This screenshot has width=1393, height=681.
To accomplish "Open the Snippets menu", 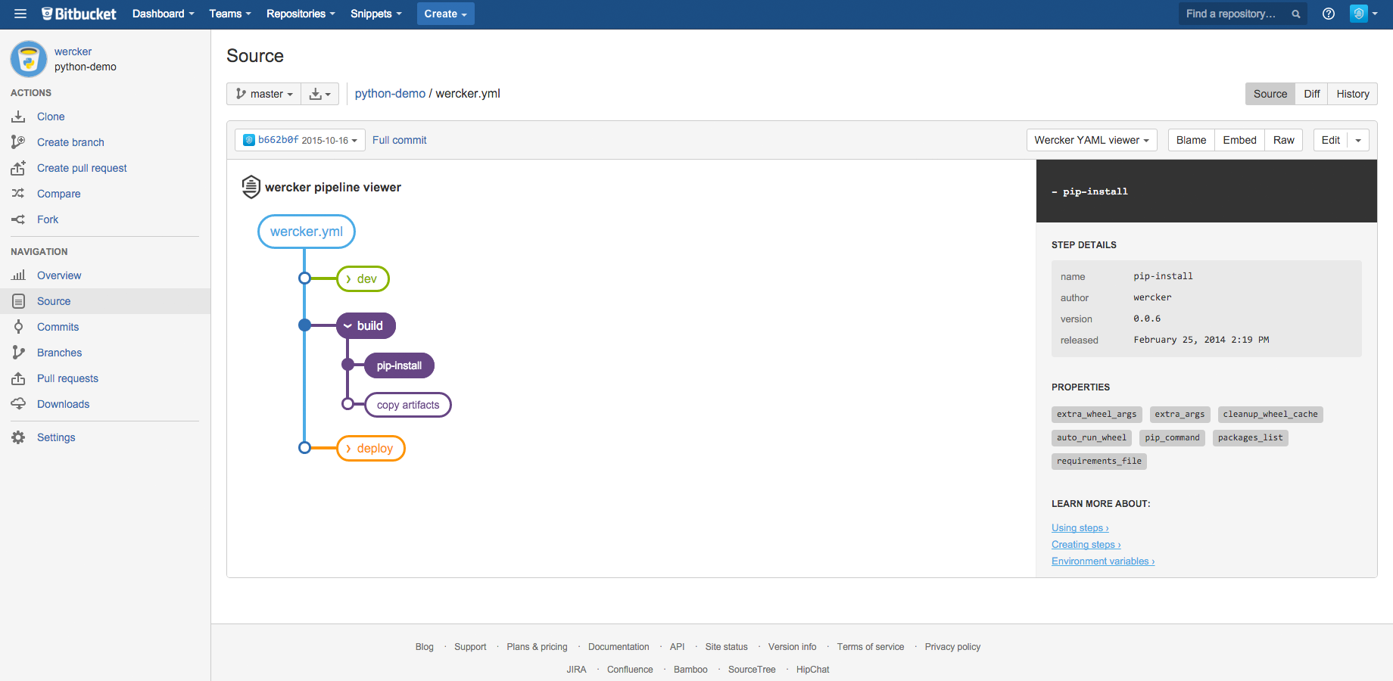I will point(376,14).
